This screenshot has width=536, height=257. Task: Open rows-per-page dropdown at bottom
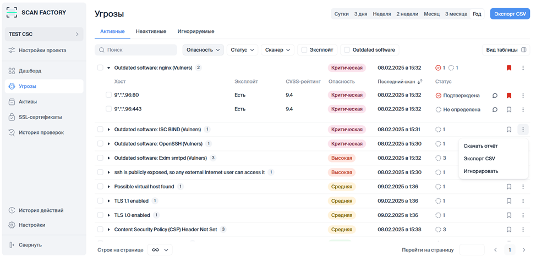(x=160, y=250)
